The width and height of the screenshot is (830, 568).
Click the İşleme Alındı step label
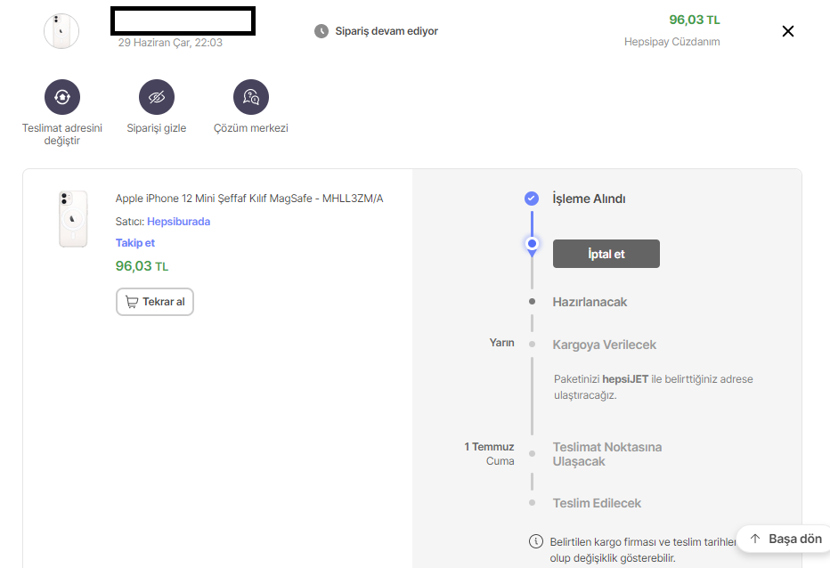pyautogui.click(x=589, y=199)
